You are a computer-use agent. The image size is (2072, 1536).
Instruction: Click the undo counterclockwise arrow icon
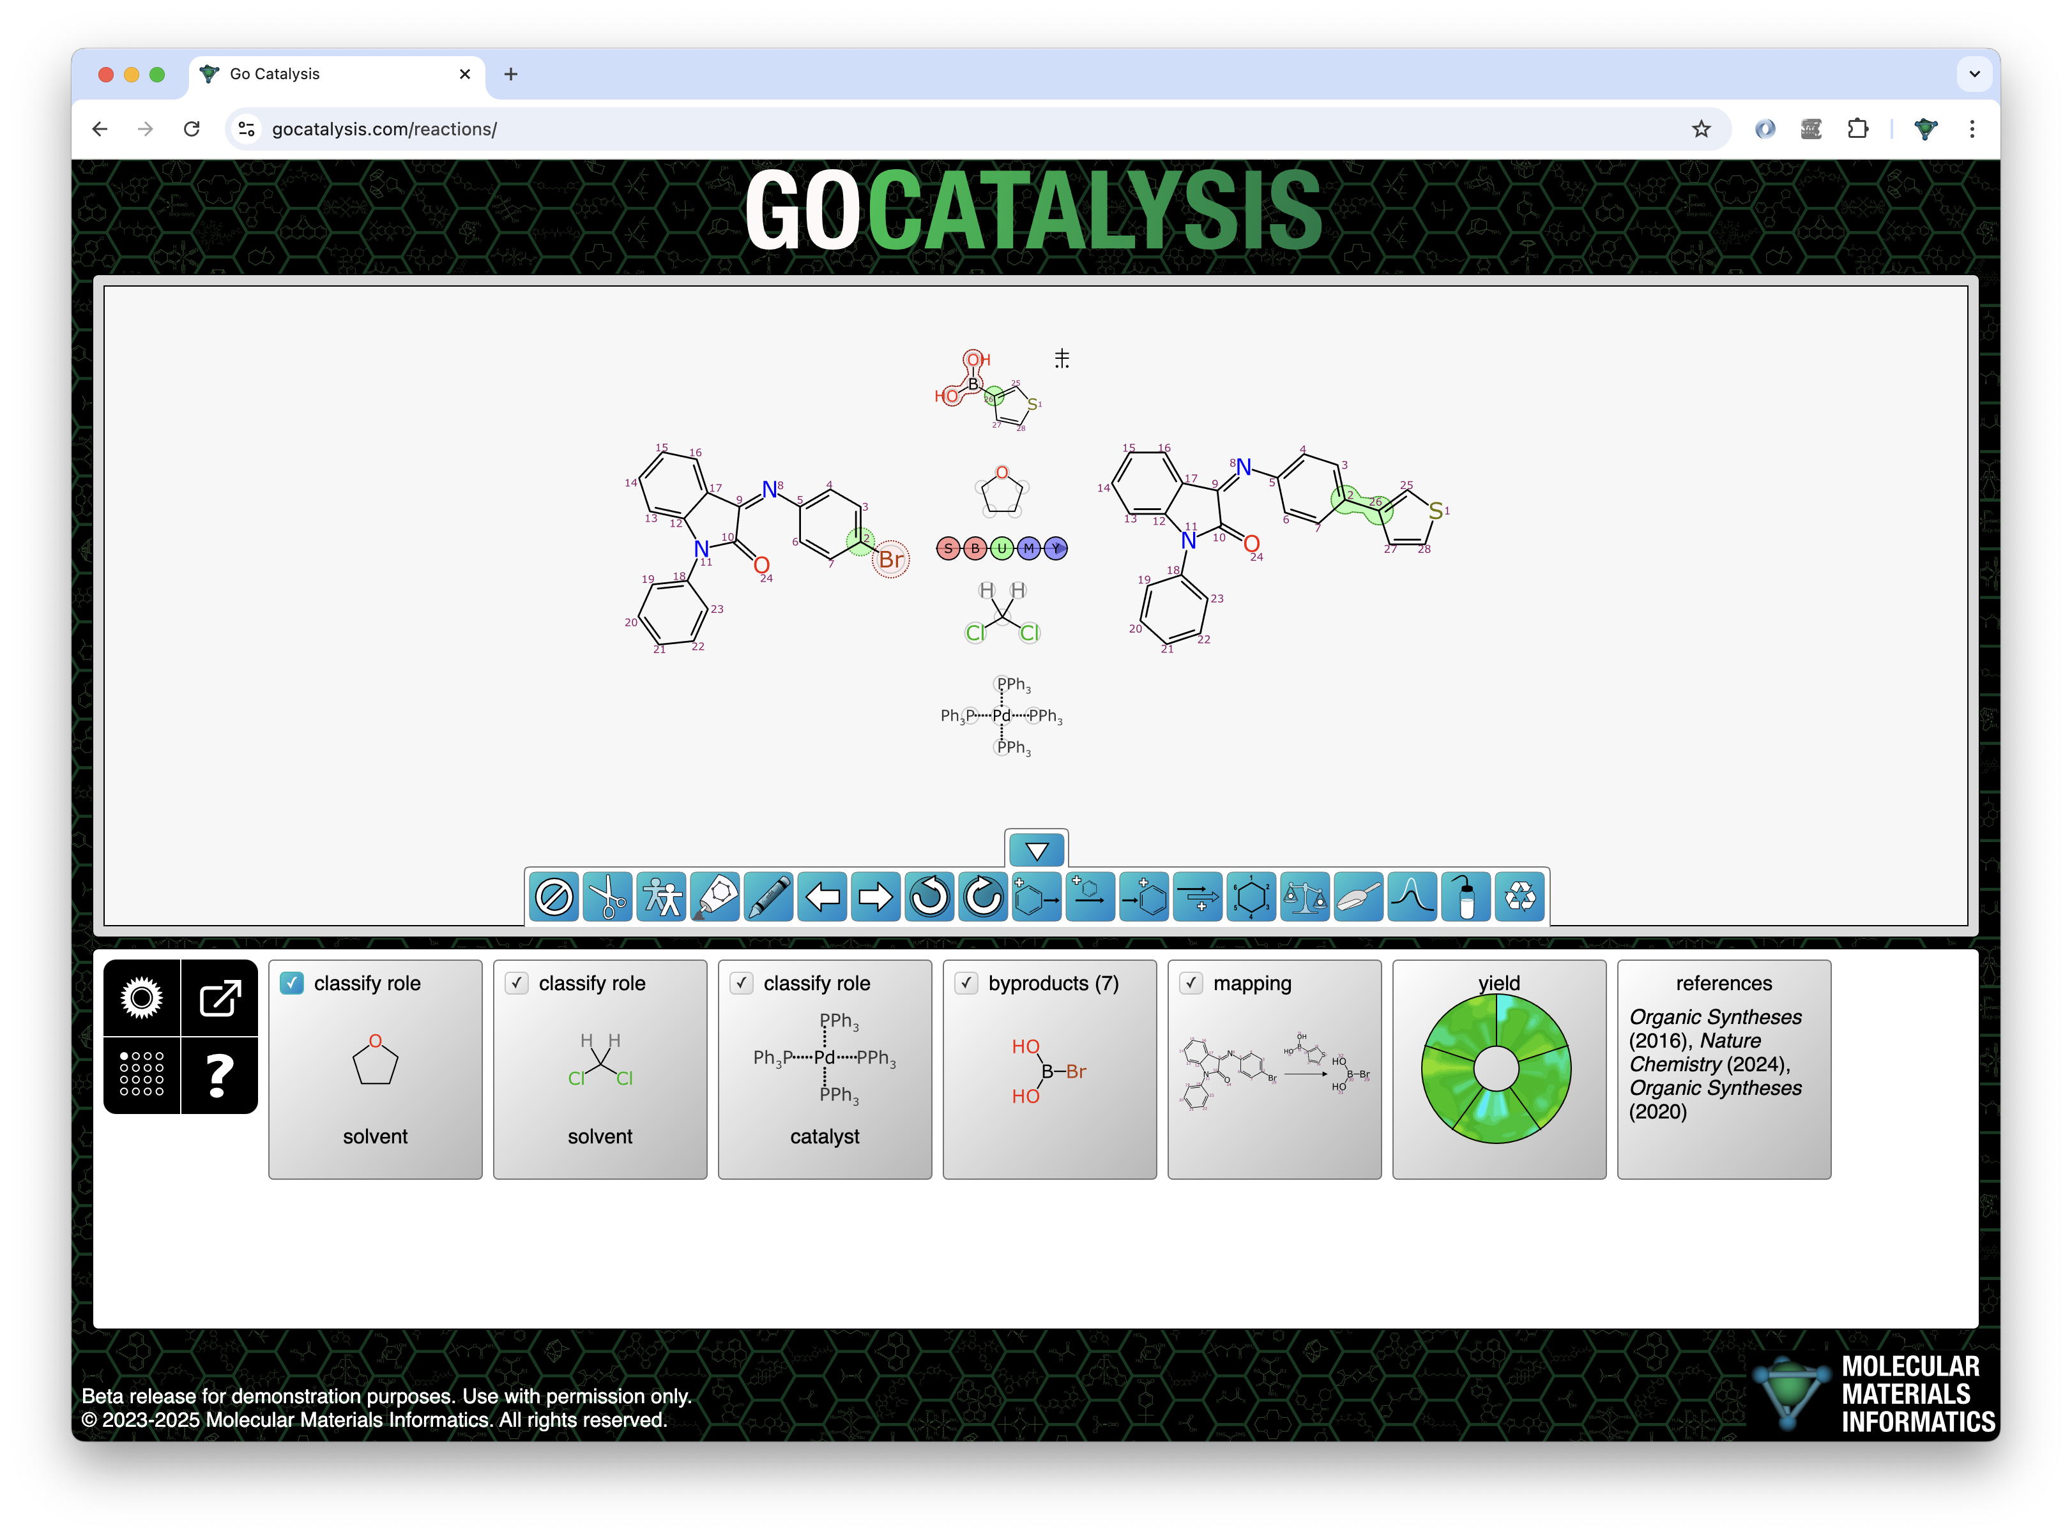[930, 897]
